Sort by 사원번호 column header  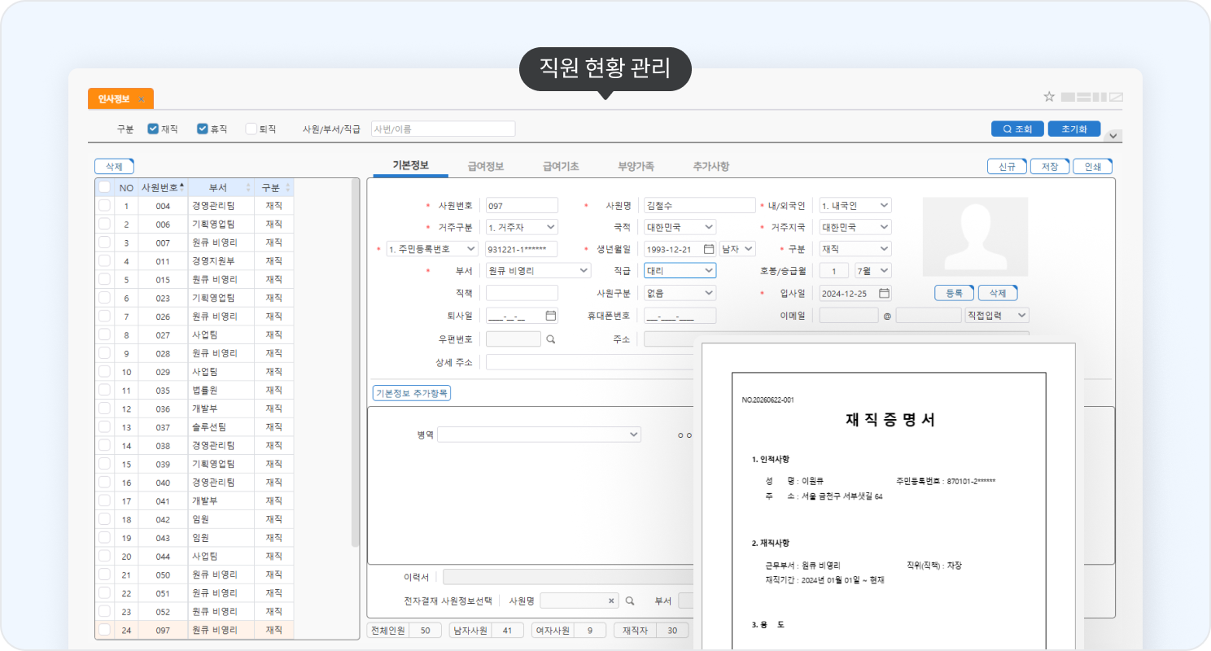click(x=163, y=187)
